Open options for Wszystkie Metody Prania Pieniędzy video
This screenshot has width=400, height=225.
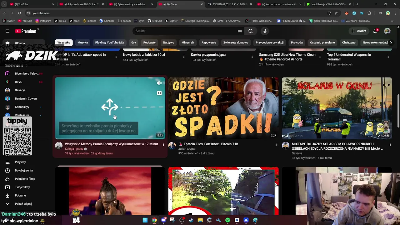[163, 144]
